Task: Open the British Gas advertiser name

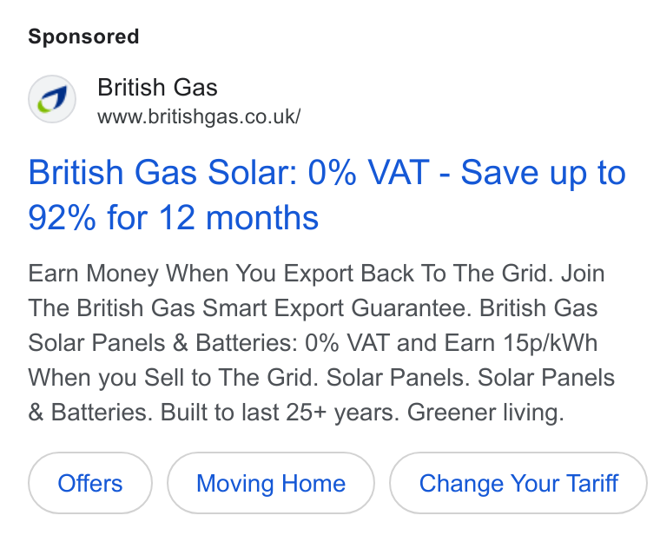Action: click(x=157, y=88)
